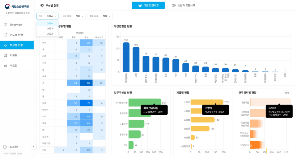Click the tallest blue bar labeled 135
This screenshot has width=298, height=159.
126,57
